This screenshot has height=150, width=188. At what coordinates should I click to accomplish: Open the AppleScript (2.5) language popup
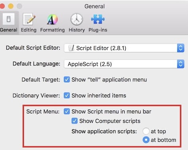[124, 64]
